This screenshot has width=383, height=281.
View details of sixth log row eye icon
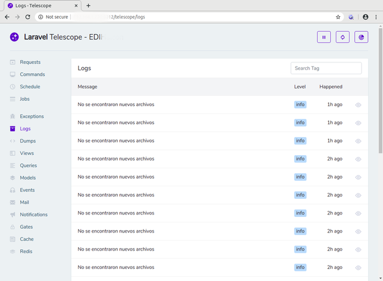point(358,195)
